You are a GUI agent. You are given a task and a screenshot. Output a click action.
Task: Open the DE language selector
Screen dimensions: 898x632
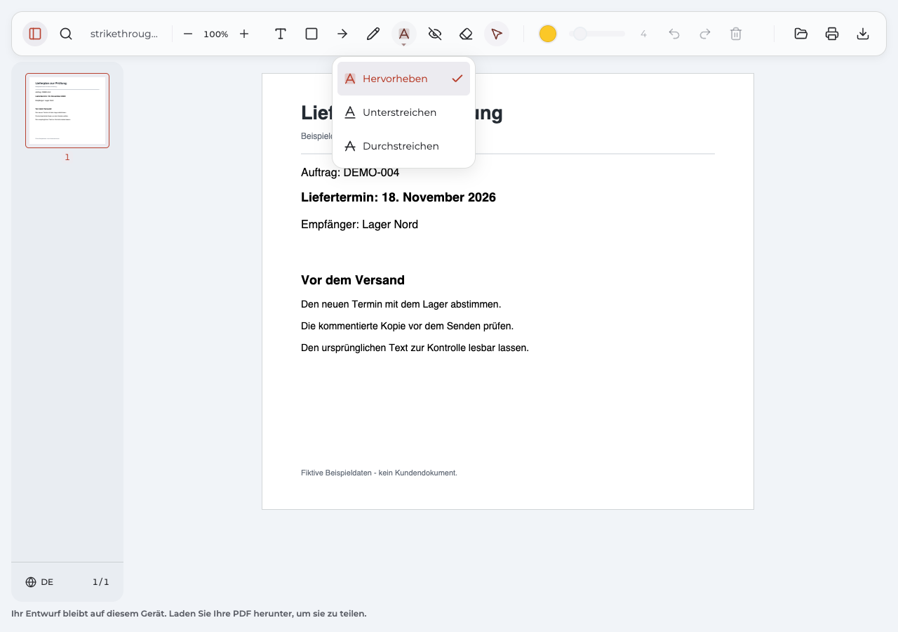pos(39,582)
